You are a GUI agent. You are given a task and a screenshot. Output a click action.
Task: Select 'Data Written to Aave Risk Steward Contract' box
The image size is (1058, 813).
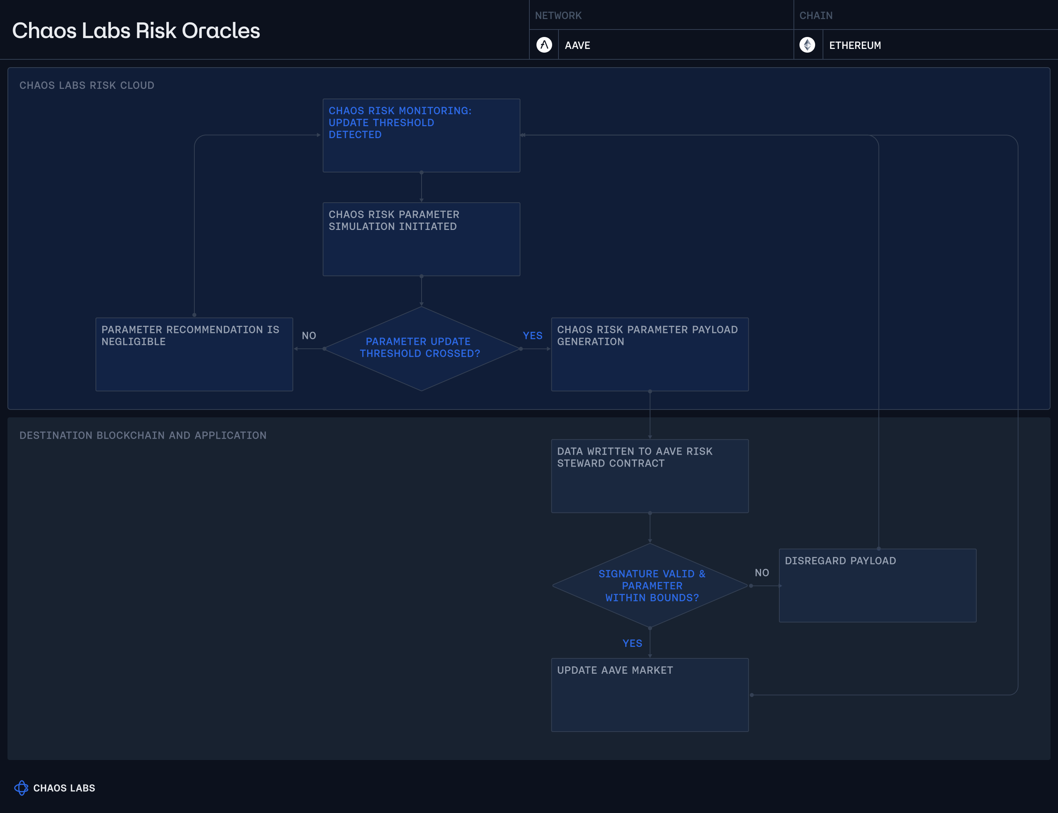pos(650,476)
